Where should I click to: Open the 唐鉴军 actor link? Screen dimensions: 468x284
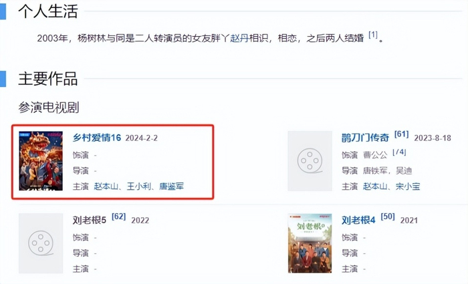click(171, 186)
